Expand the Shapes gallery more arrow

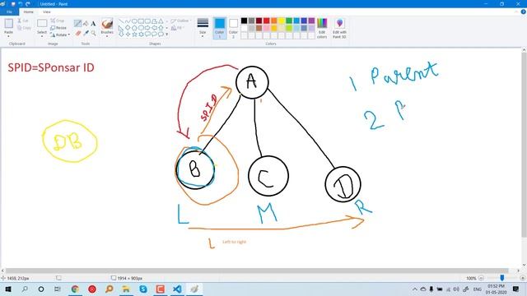click(167, 35)
